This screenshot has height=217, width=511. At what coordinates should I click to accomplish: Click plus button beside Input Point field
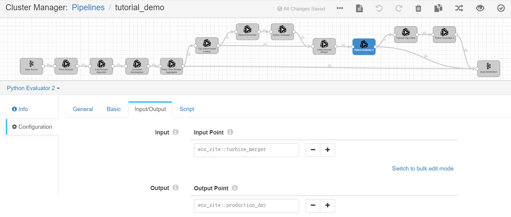tap(328, 150)
